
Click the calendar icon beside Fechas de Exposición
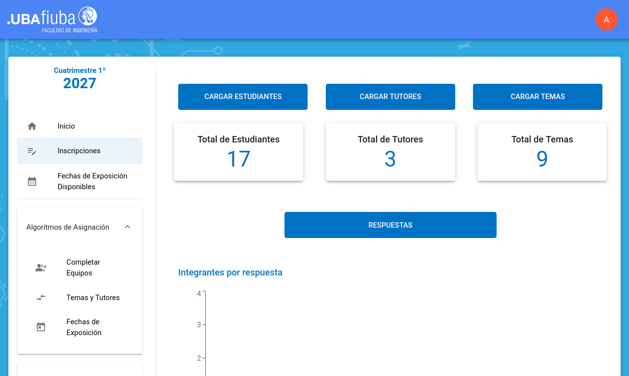(x=41, y=327)
